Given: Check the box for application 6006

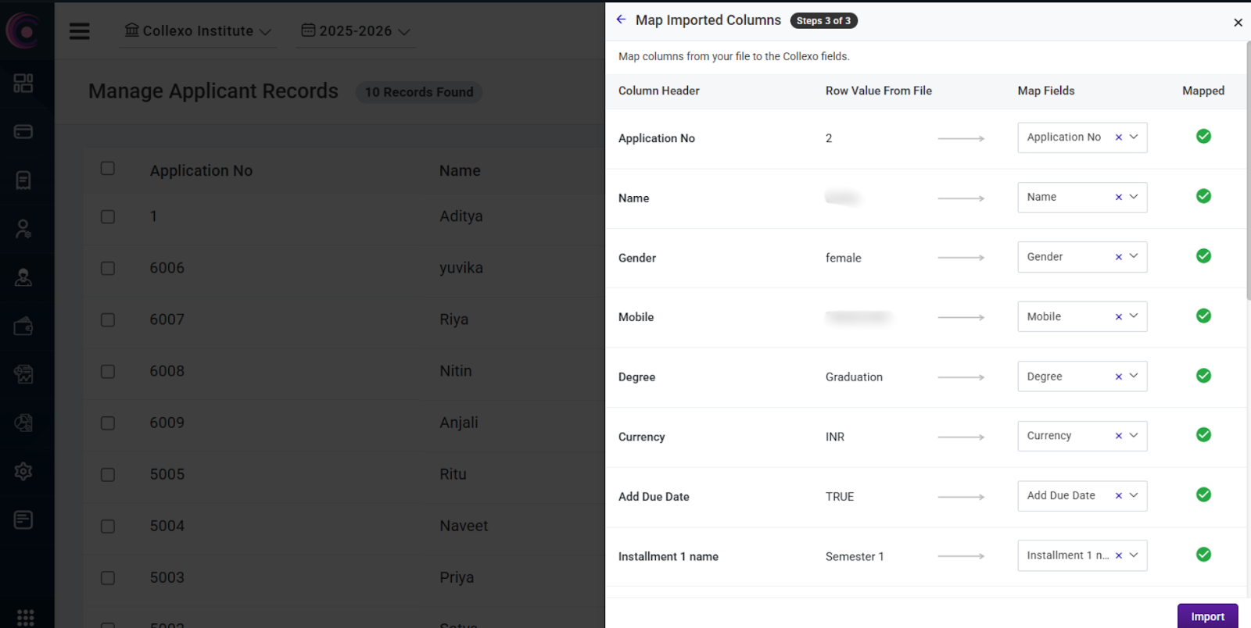Looking at the screenshot, I should 108,269.
